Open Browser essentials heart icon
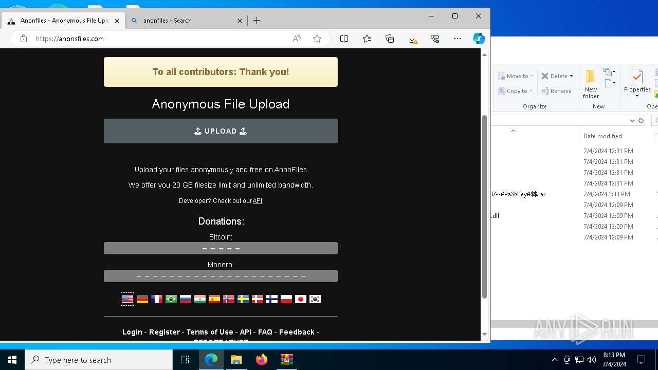Screen dimensions: 658x370 [x=435, y=39]
